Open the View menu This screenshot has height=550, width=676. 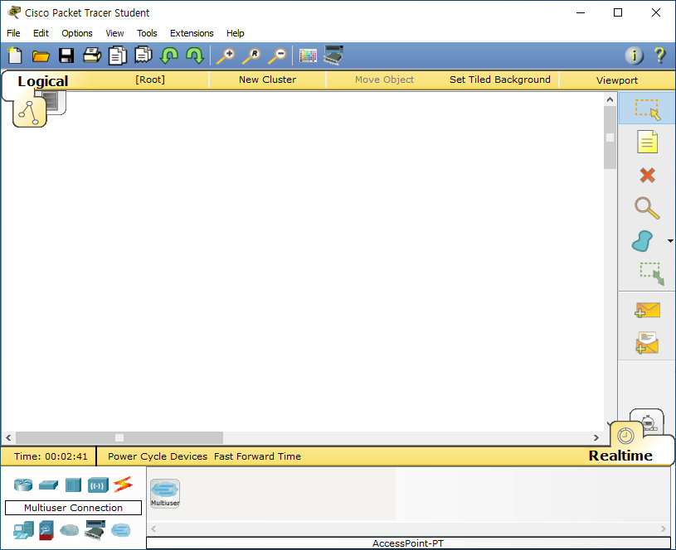pyautogui.click(x=114, y=33)
